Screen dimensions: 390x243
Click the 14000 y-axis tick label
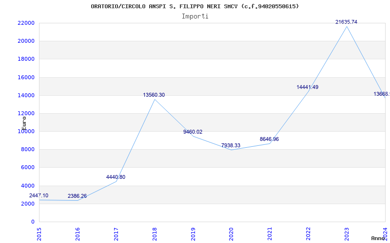[x=26, y=95]
